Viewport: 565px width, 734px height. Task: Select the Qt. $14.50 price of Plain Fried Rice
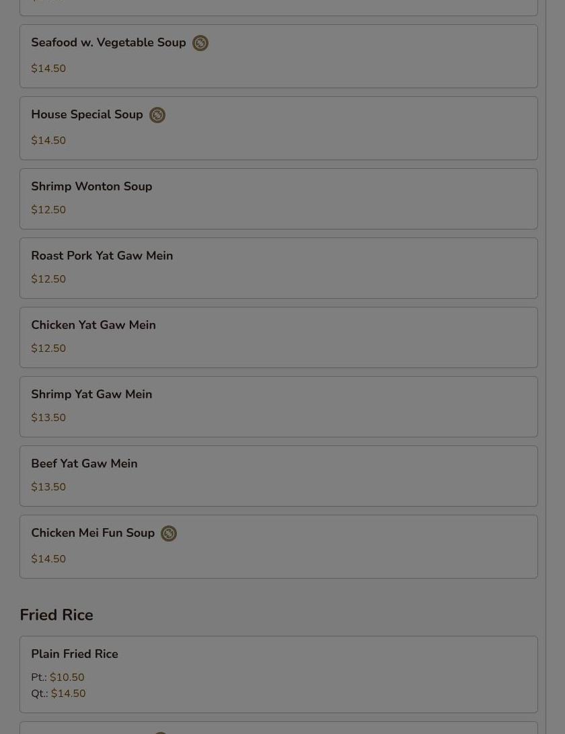tap(59, 693)
